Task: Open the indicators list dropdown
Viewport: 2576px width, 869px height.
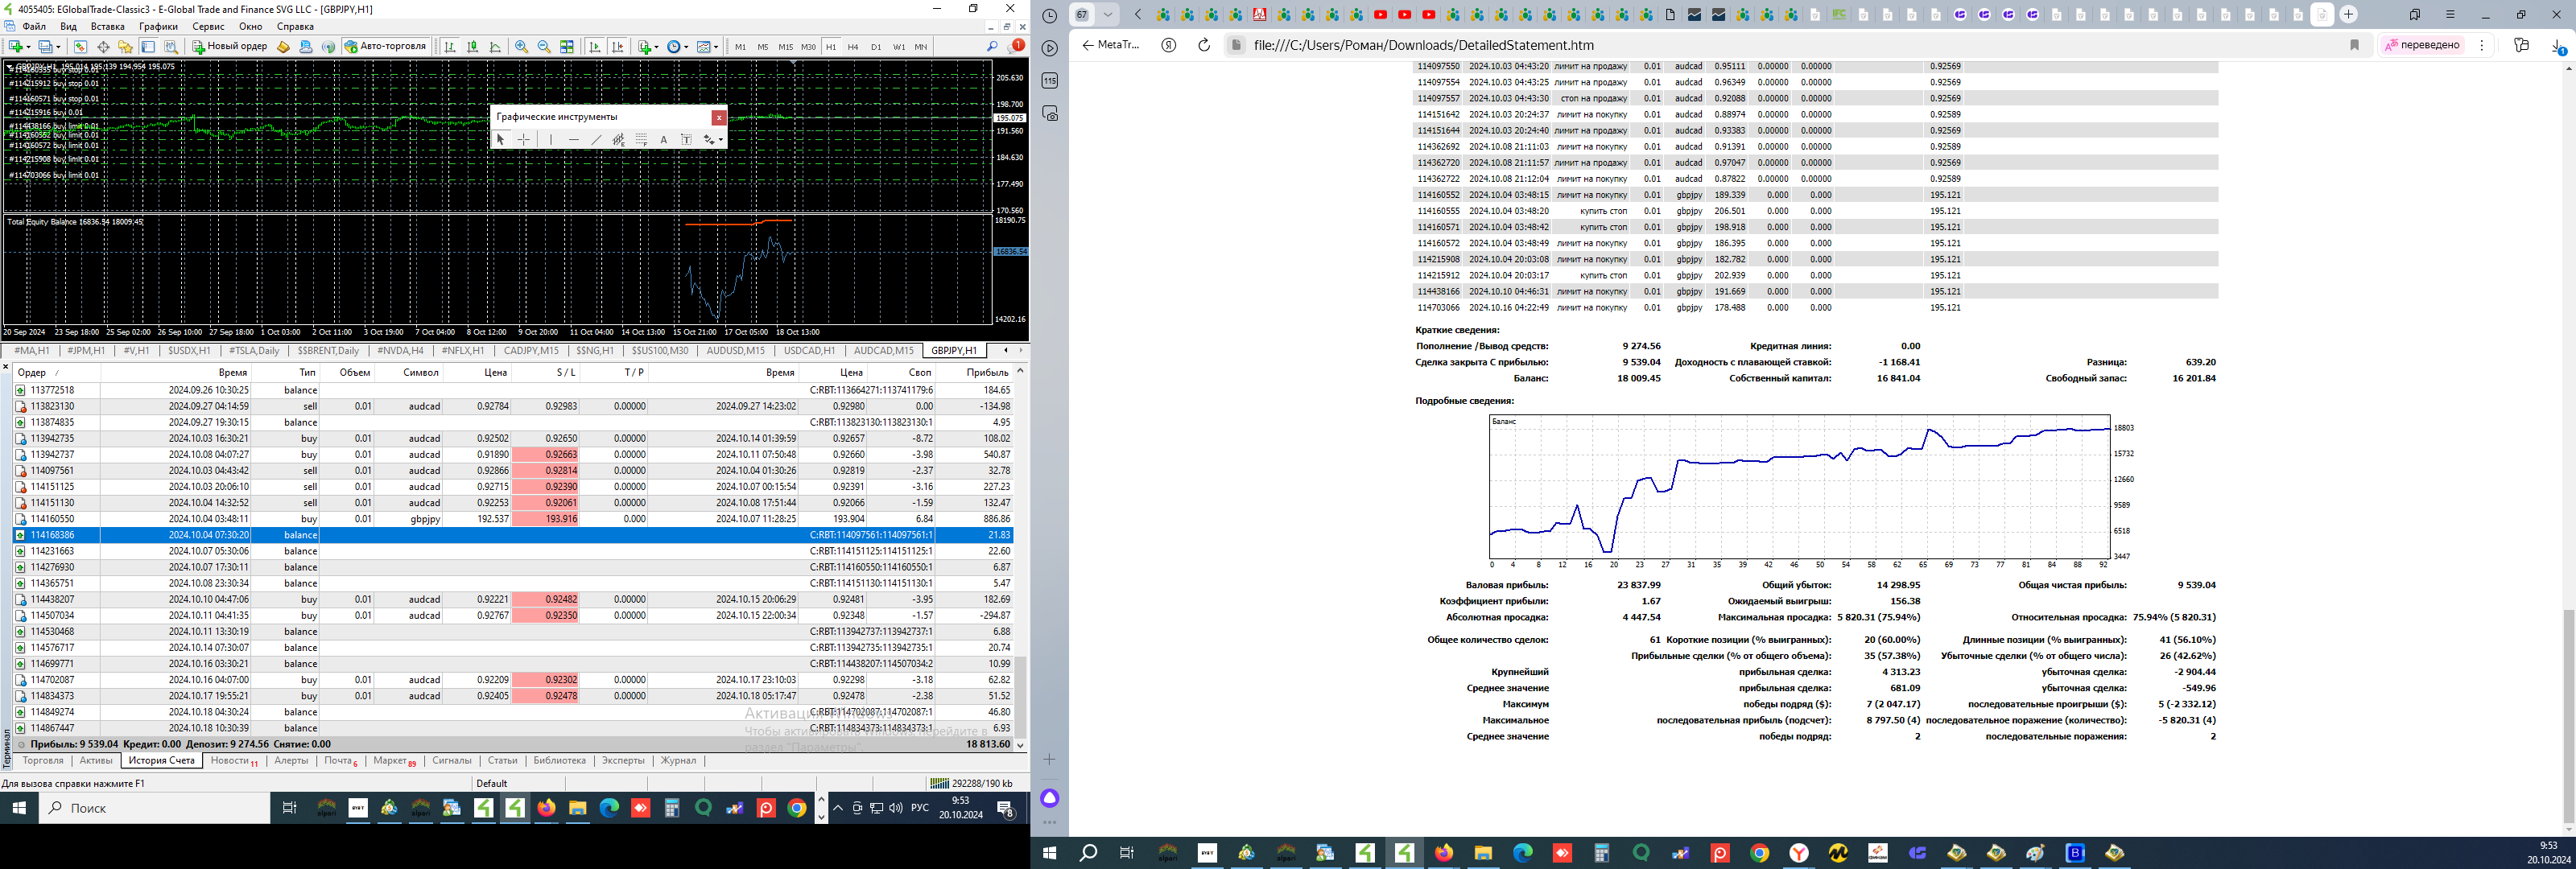Action: 657,47
